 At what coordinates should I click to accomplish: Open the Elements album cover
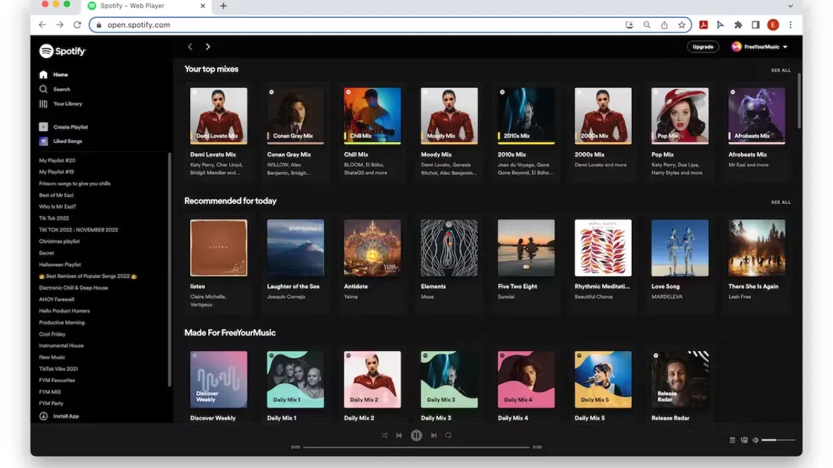449,248
